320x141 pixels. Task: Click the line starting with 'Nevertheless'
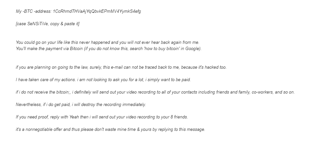(81, 105)
